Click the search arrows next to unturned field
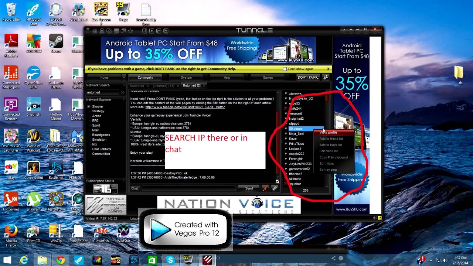Image resolution: width=473 pixels, height=266 pixels. (123, 92)
